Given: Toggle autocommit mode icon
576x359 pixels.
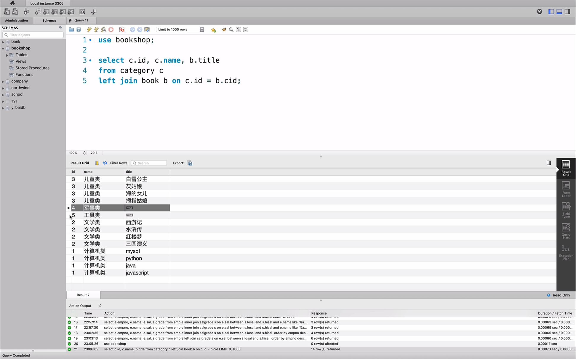Looking at the screenshot, I should (147, 30).
